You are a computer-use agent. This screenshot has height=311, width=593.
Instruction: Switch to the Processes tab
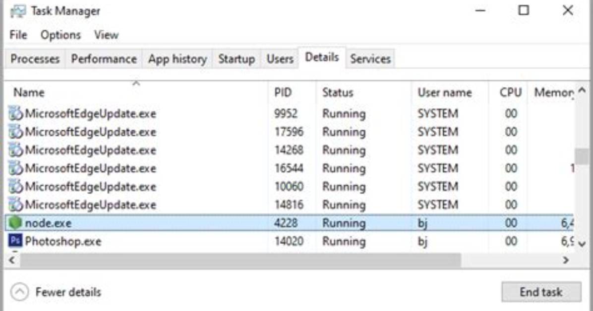[x=35, y=59]
